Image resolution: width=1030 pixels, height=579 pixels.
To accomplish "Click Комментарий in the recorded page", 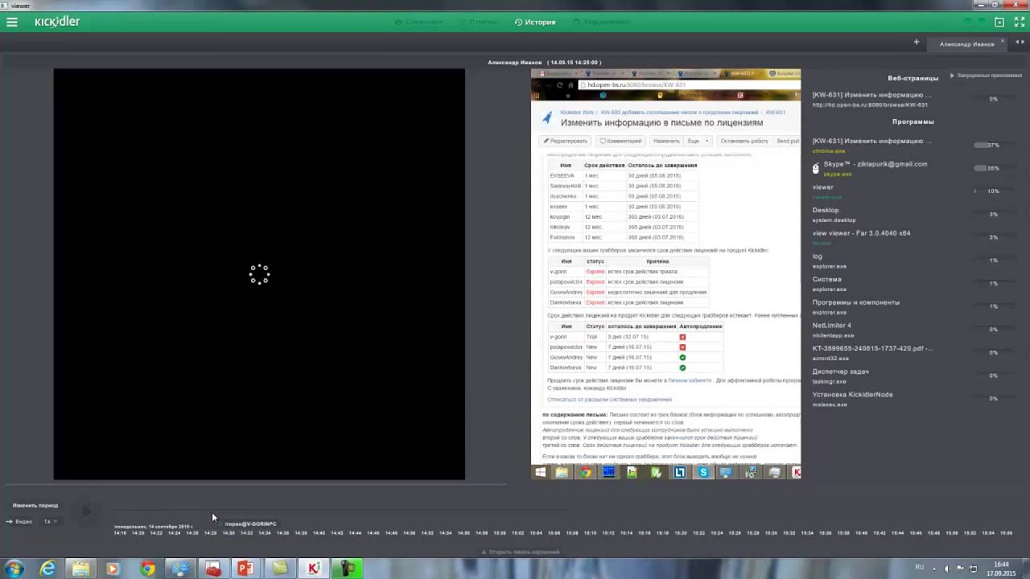I will pyautogui.click(x=620, y=141).
